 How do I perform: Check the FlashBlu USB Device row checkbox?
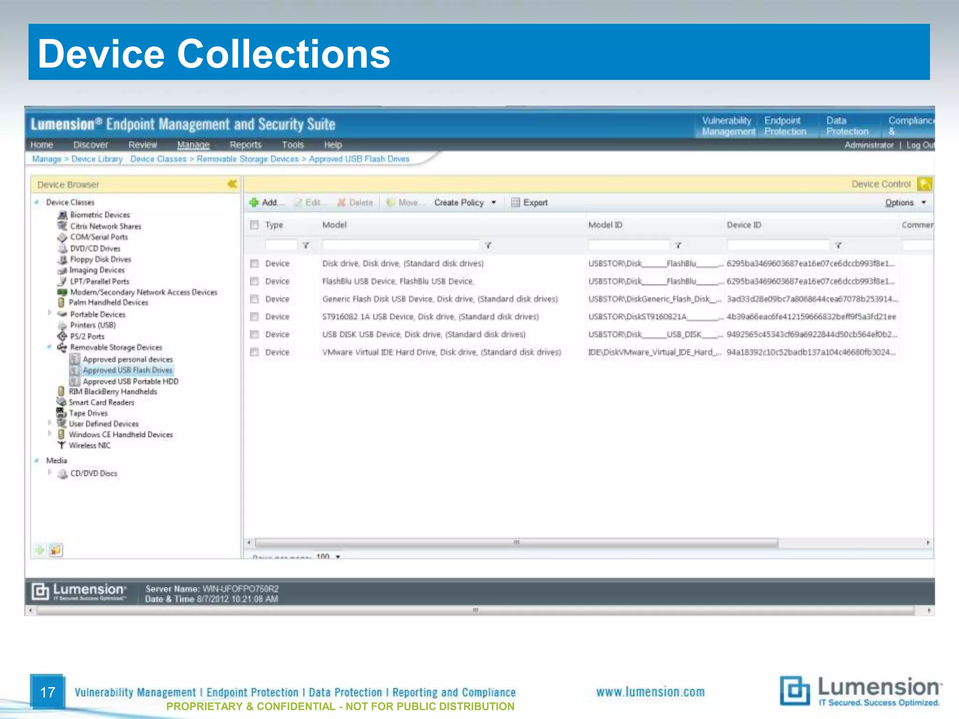point(254,281)
